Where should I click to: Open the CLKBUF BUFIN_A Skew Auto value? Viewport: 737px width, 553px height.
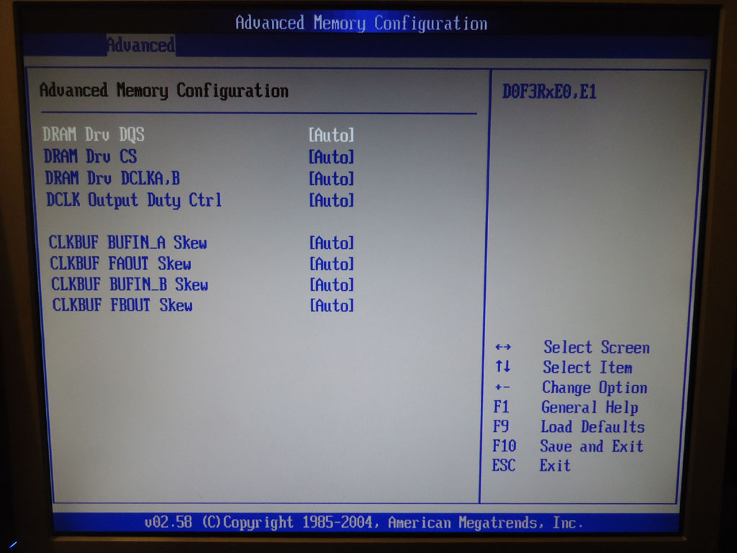[331, 243]
